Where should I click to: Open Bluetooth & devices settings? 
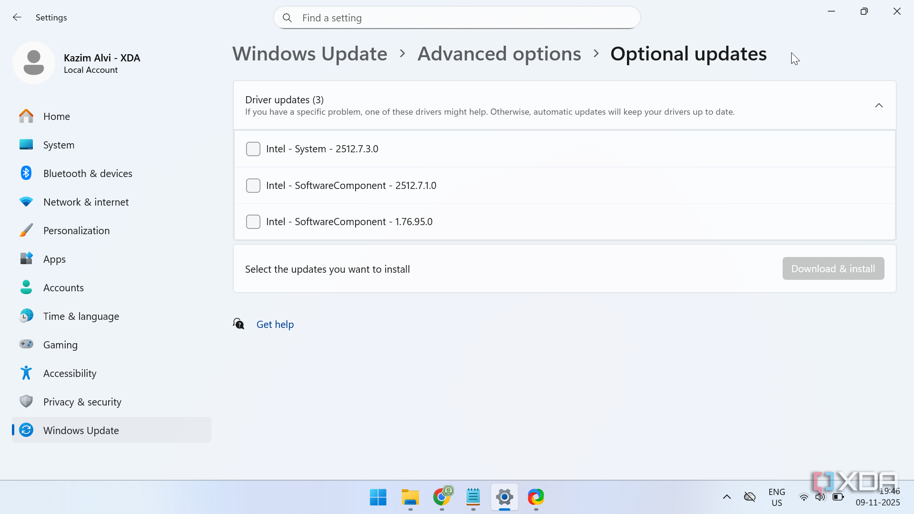pyautogui.click(x=88, y=173)
